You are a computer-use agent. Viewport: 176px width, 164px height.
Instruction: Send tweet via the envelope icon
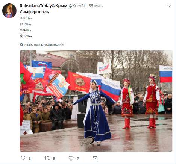click(x=95, y=158)
